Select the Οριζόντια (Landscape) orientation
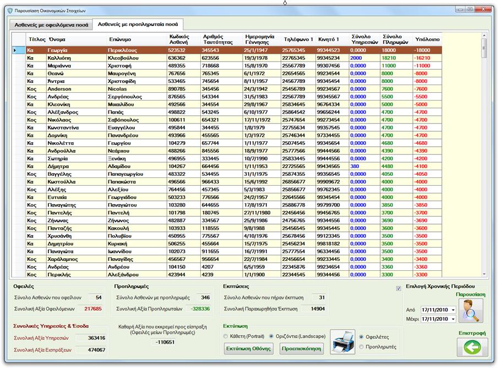 tap(271, 336)
